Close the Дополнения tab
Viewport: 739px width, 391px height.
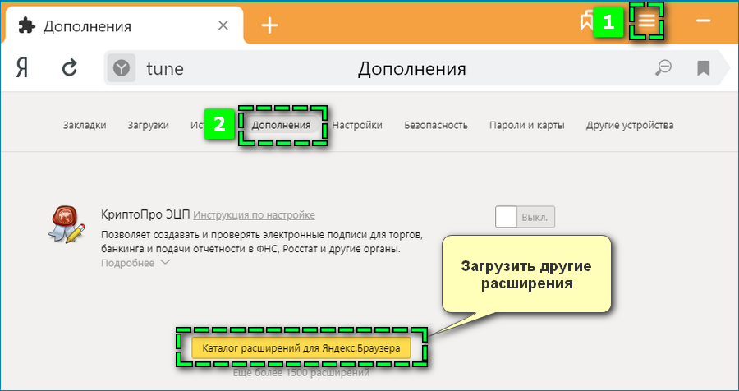(223, 25)
